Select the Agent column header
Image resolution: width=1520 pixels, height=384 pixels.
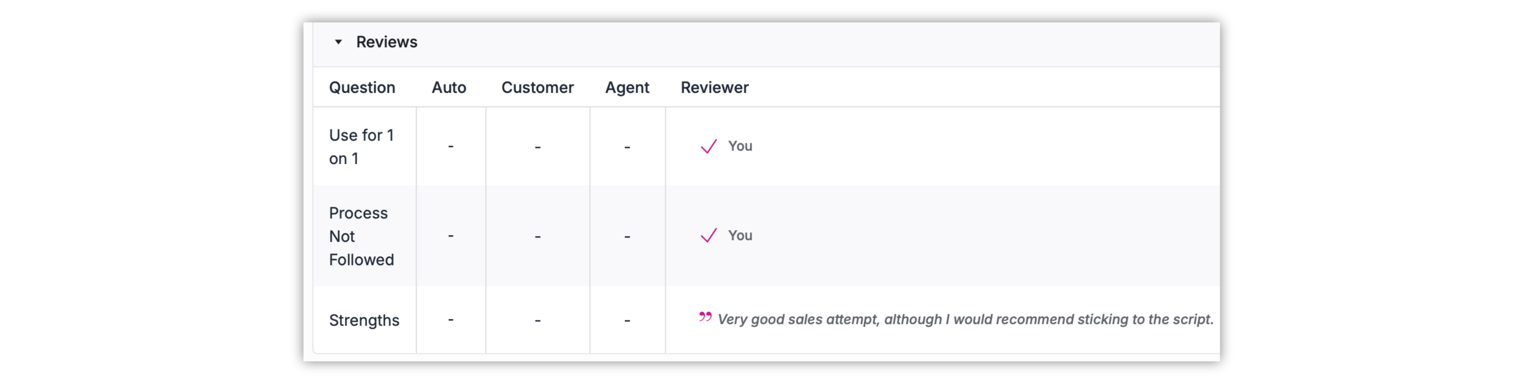[627, 87]
